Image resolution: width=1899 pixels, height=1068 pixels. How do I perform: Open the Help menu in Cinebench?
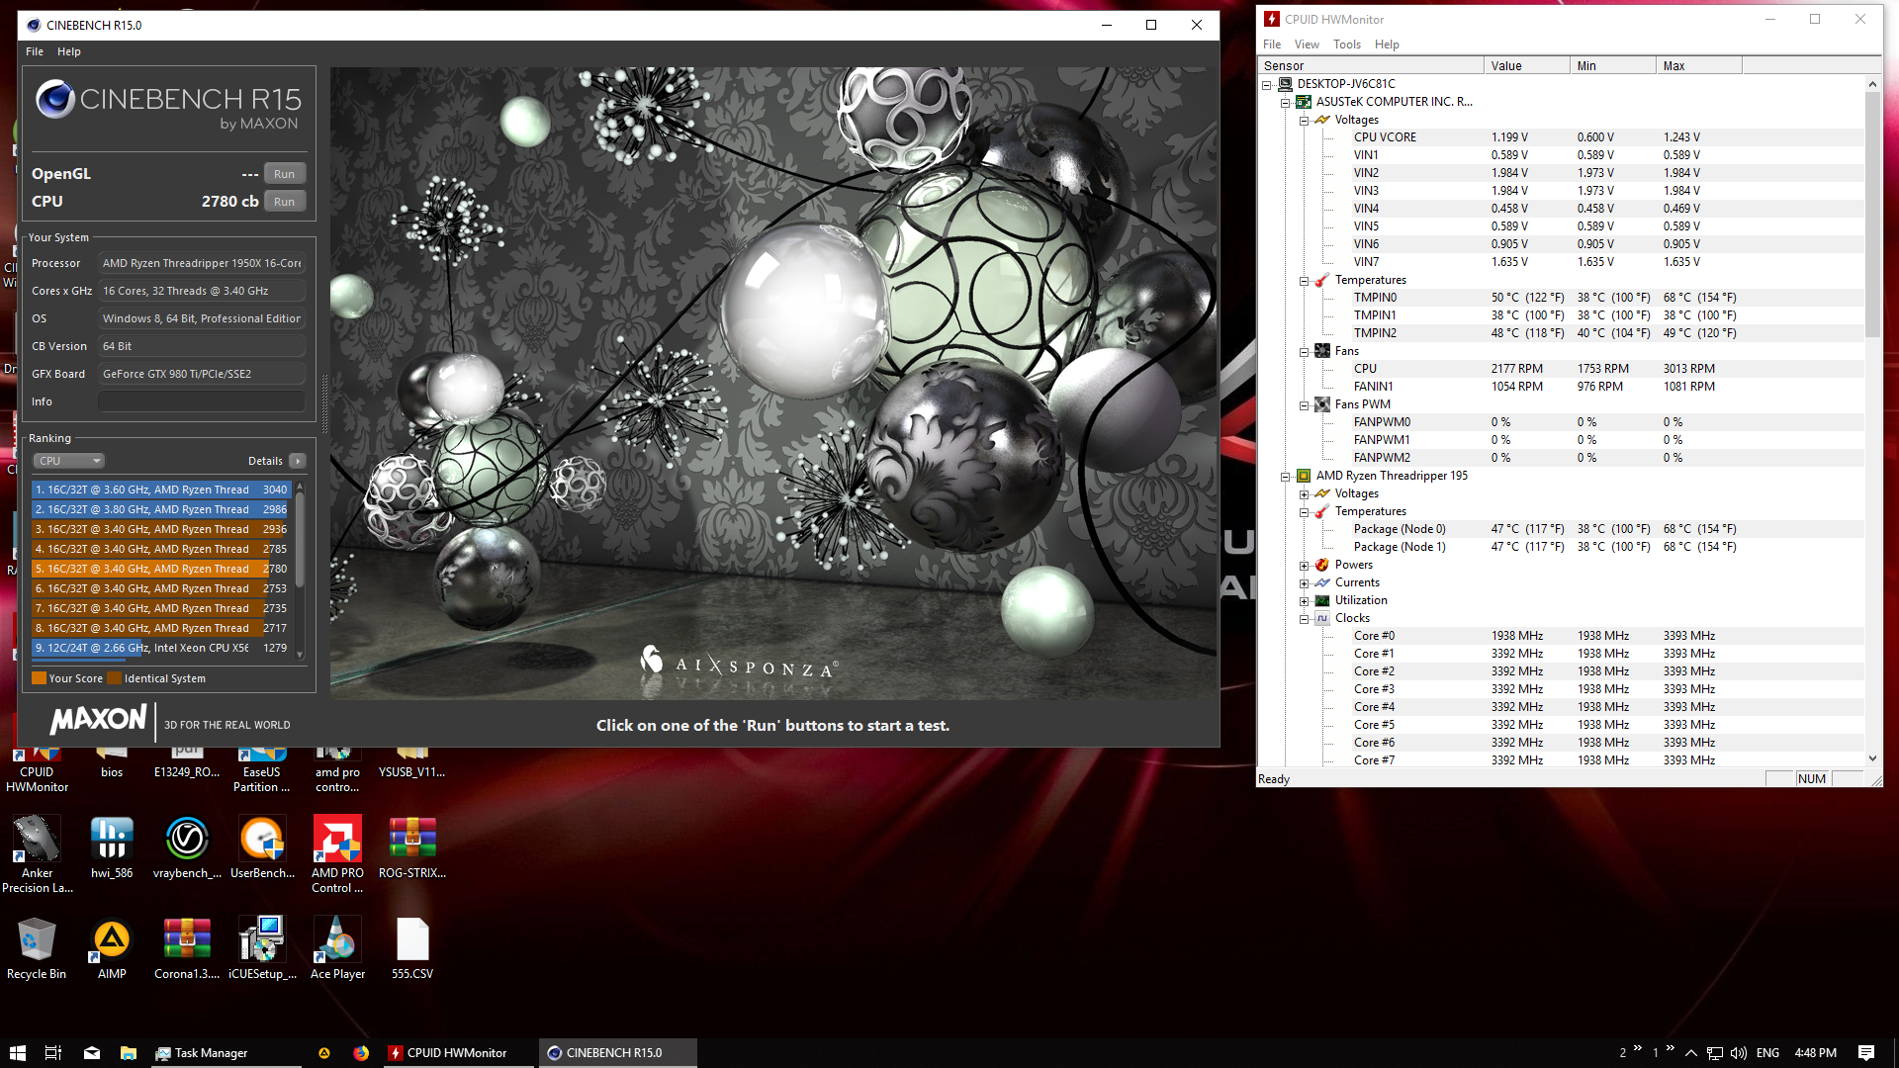69,51
